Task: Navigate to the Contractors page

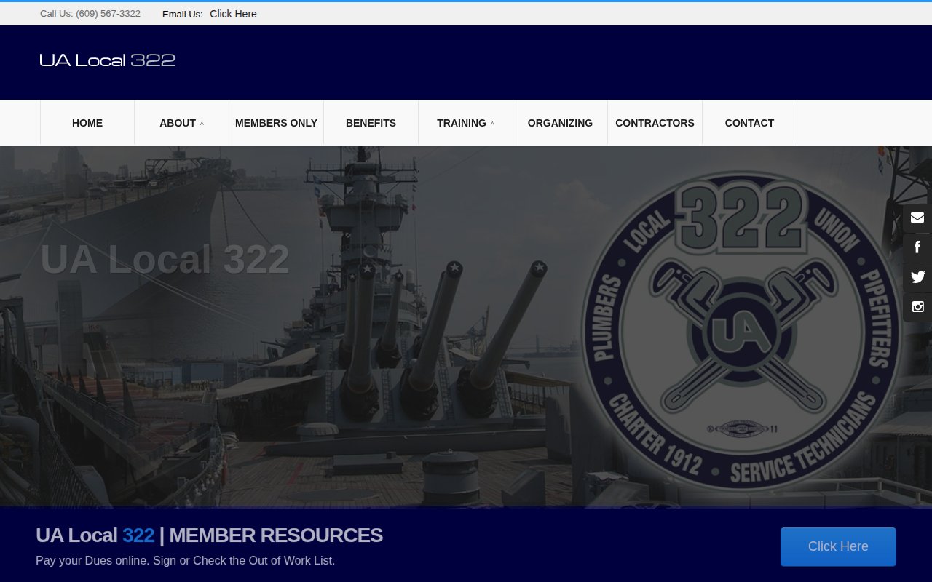Action: point(655,123)
